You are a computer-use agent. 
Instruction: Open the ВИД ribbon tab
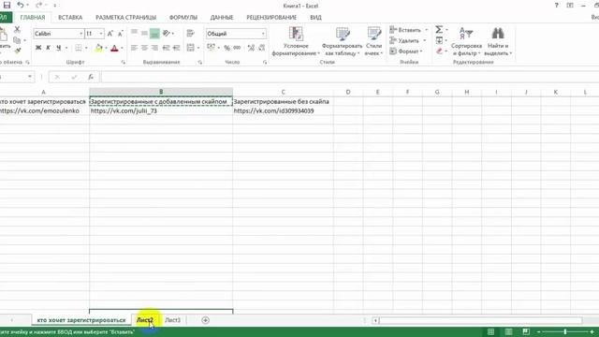(315, 17)
